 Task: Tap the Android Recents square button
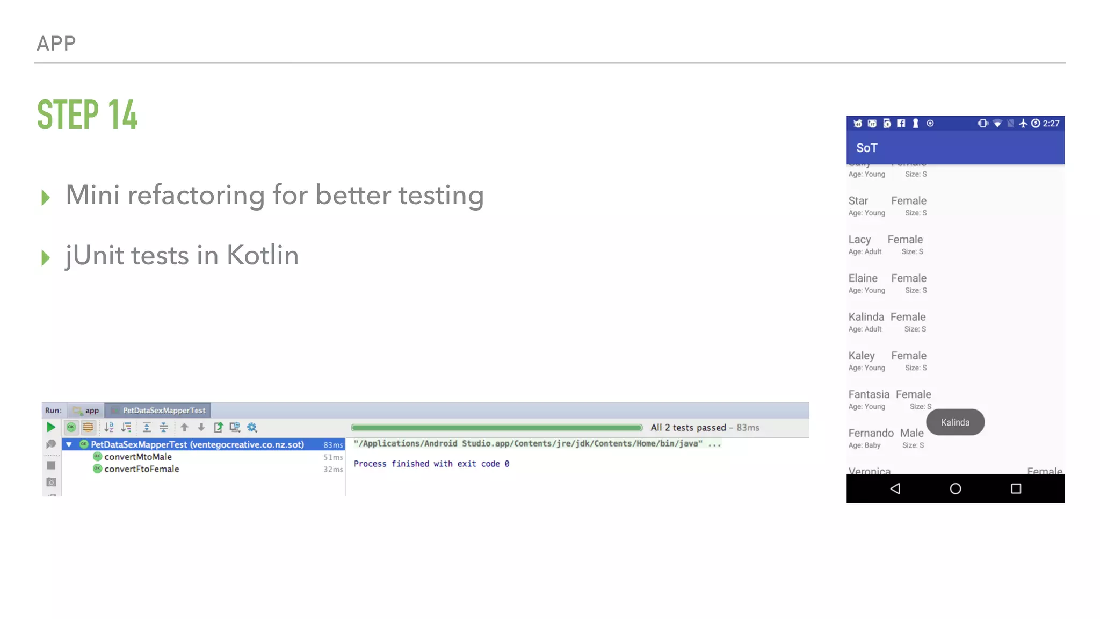(1016, 488)
